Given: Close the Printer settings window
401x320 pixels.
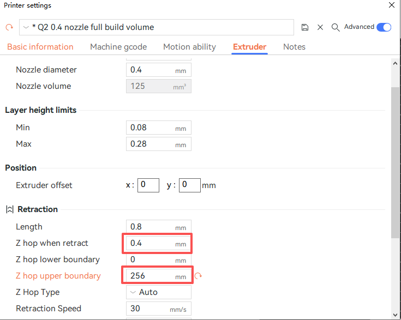Looking at the screenshot, I should pyautogui.click(x=391, y=5).
